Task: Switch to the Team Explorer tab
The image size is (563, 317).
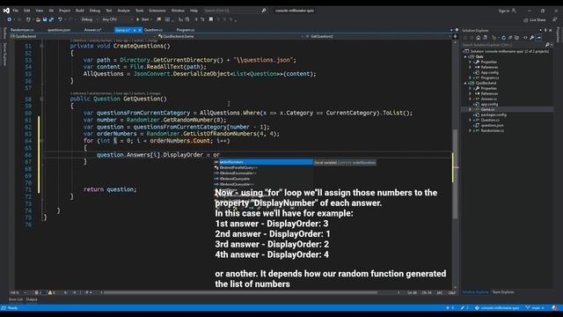Action: pos(503,292)
